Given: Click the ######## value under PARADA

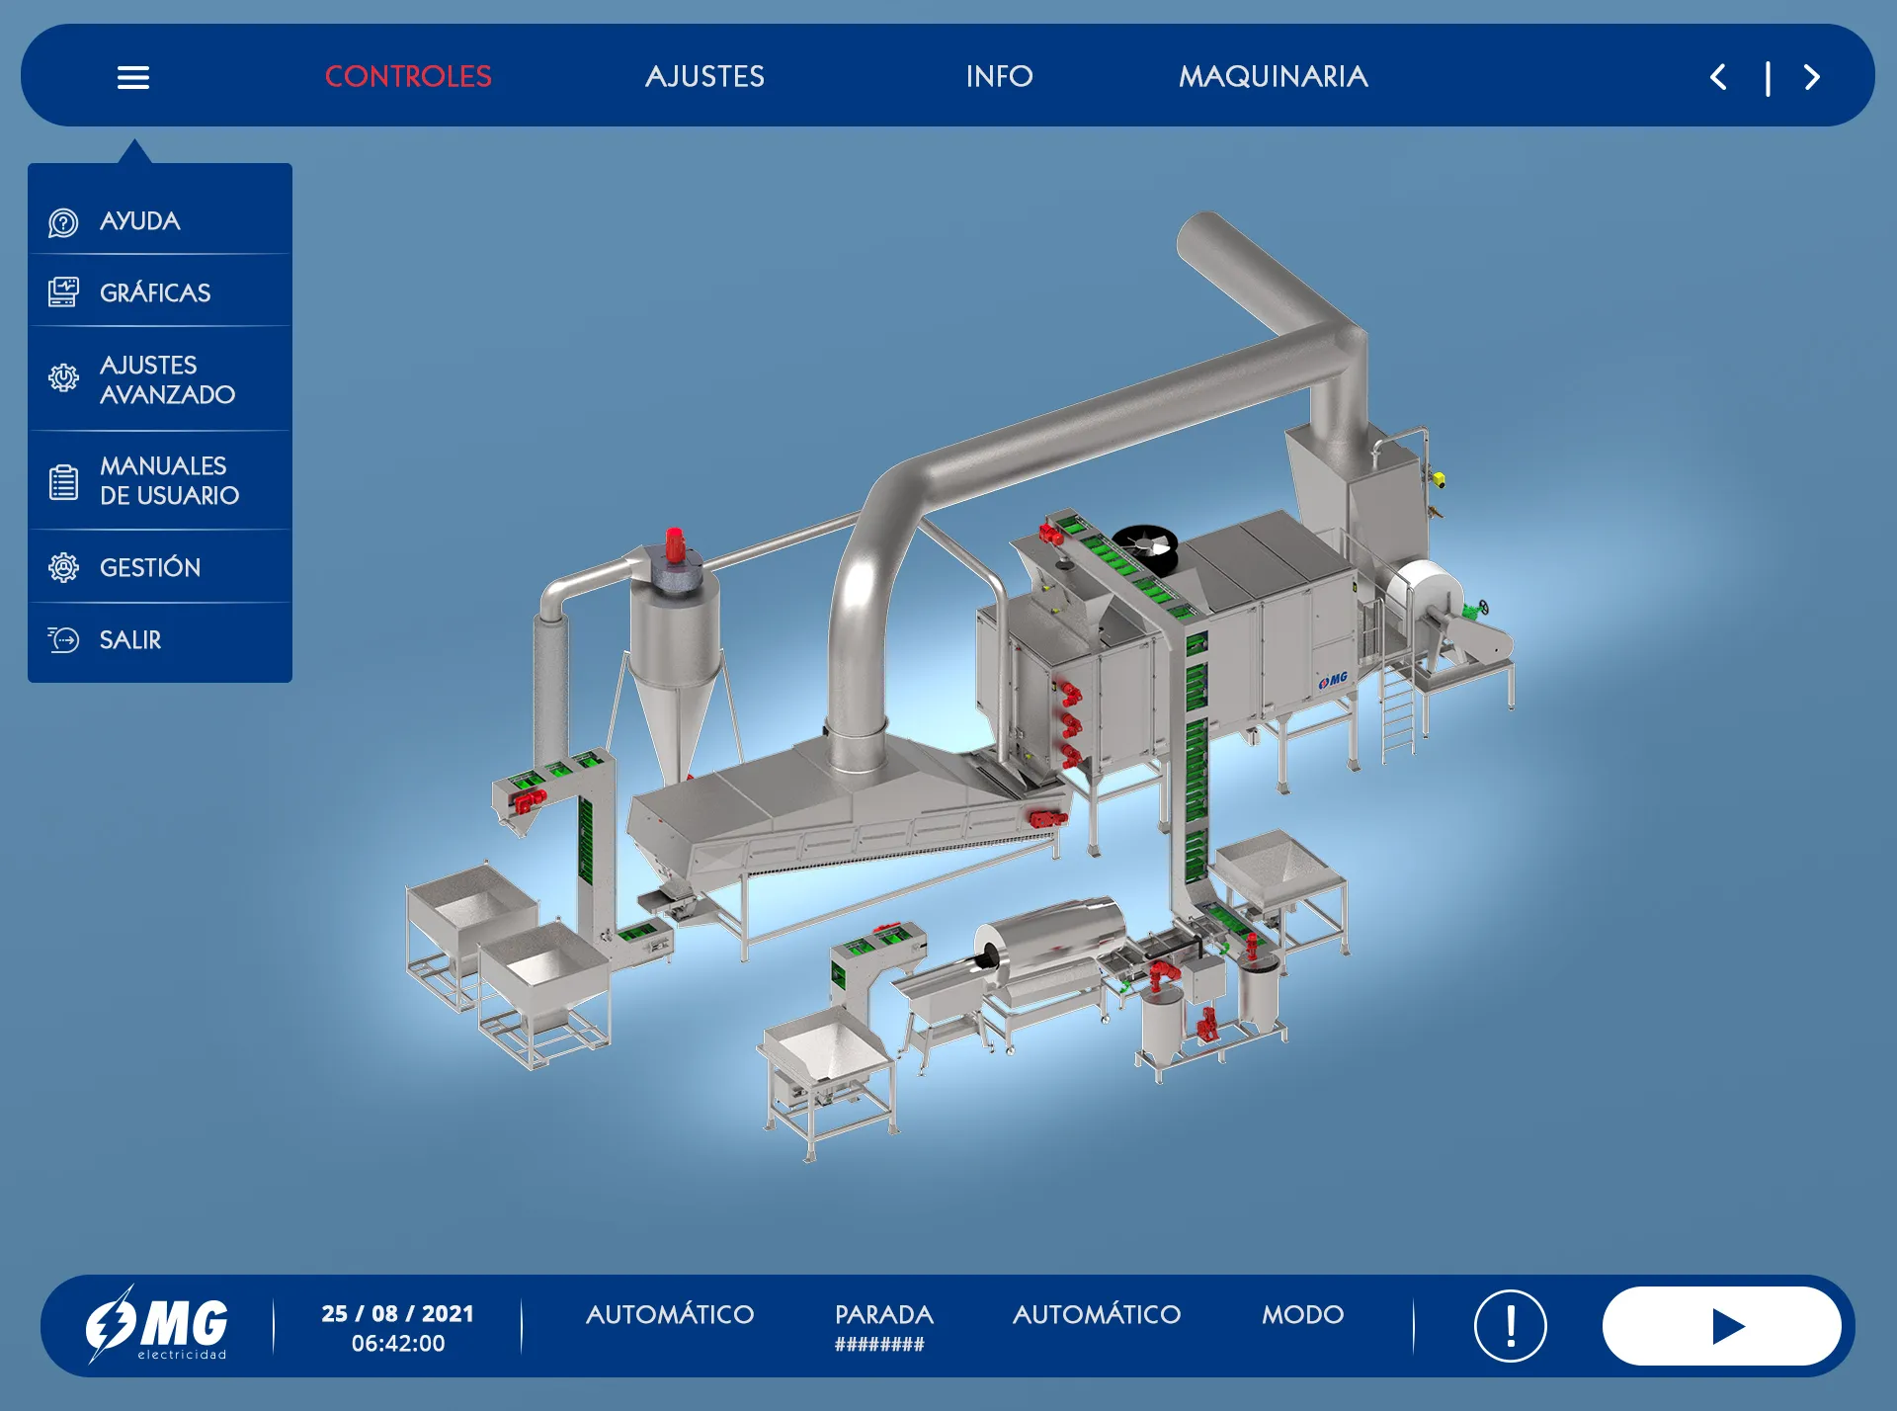Looking at the screenshot, I should [879, 1344].
